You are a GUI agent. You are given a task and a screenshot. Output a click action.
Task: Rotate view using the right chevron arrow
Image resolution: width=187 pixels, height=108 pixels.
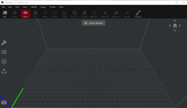[x=180, y=26]
